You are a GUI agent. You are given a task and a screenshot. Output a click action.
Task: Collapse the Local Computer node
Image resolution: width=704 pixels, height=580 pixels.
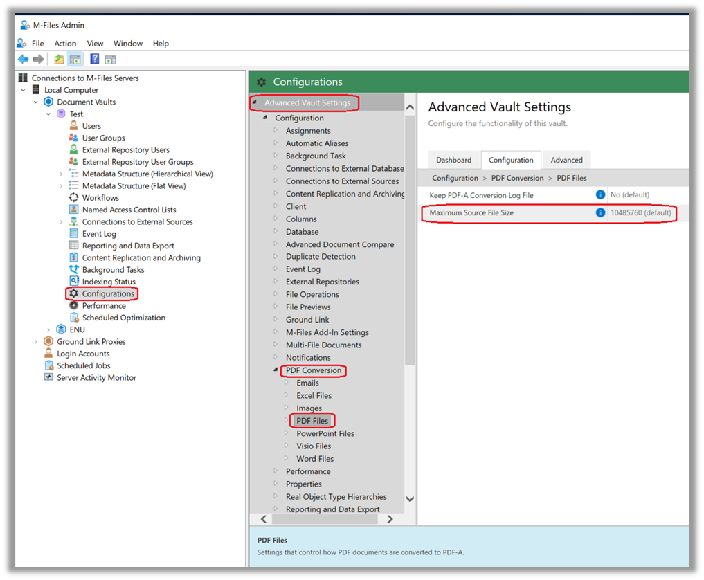tap(24, 90)
